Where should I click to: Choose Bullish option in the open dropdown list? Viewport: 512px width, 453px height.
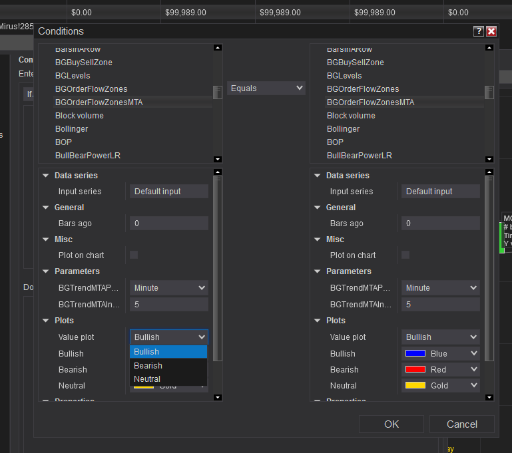168,352
